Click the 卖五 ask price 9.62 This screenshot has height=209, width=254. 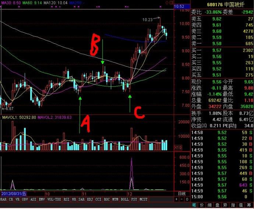(x=217, y=19)
